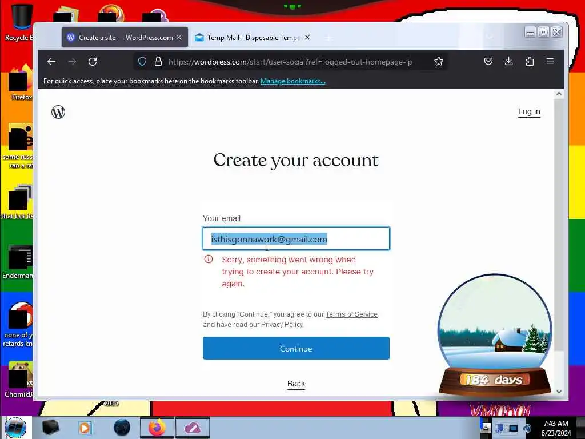Open the Firefox taskbar icon
Viewport: 585px width, 439px height.
click(157, 428)
